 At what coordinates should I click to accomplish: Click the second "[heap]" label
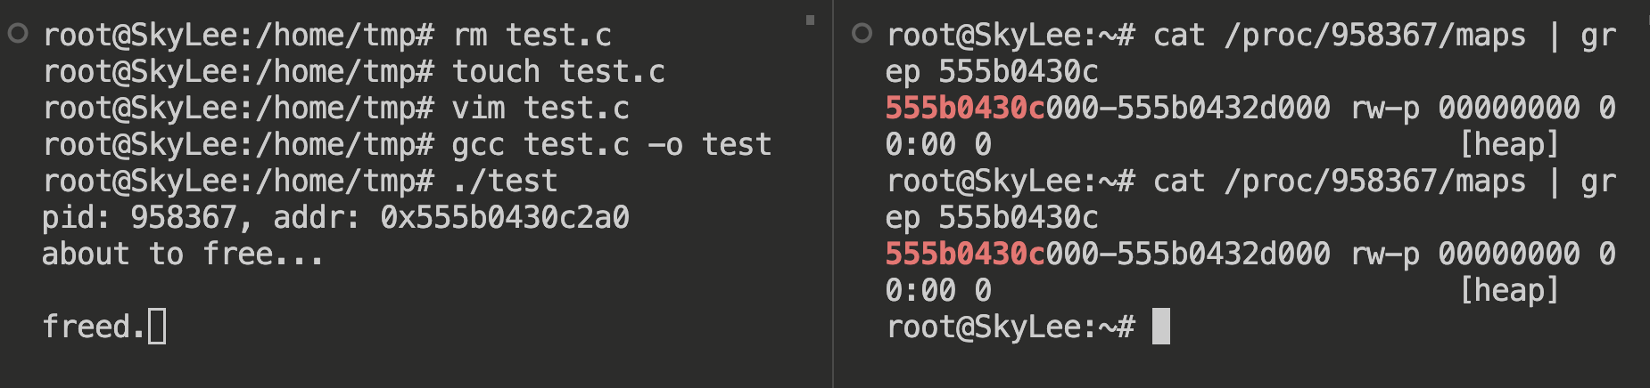1509,291
